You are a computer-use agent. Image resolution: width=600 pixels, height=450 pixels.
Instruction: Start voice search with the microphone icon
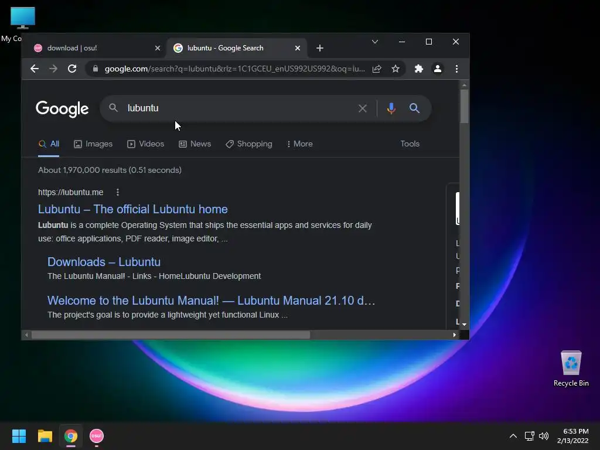(x=391, y=108)
